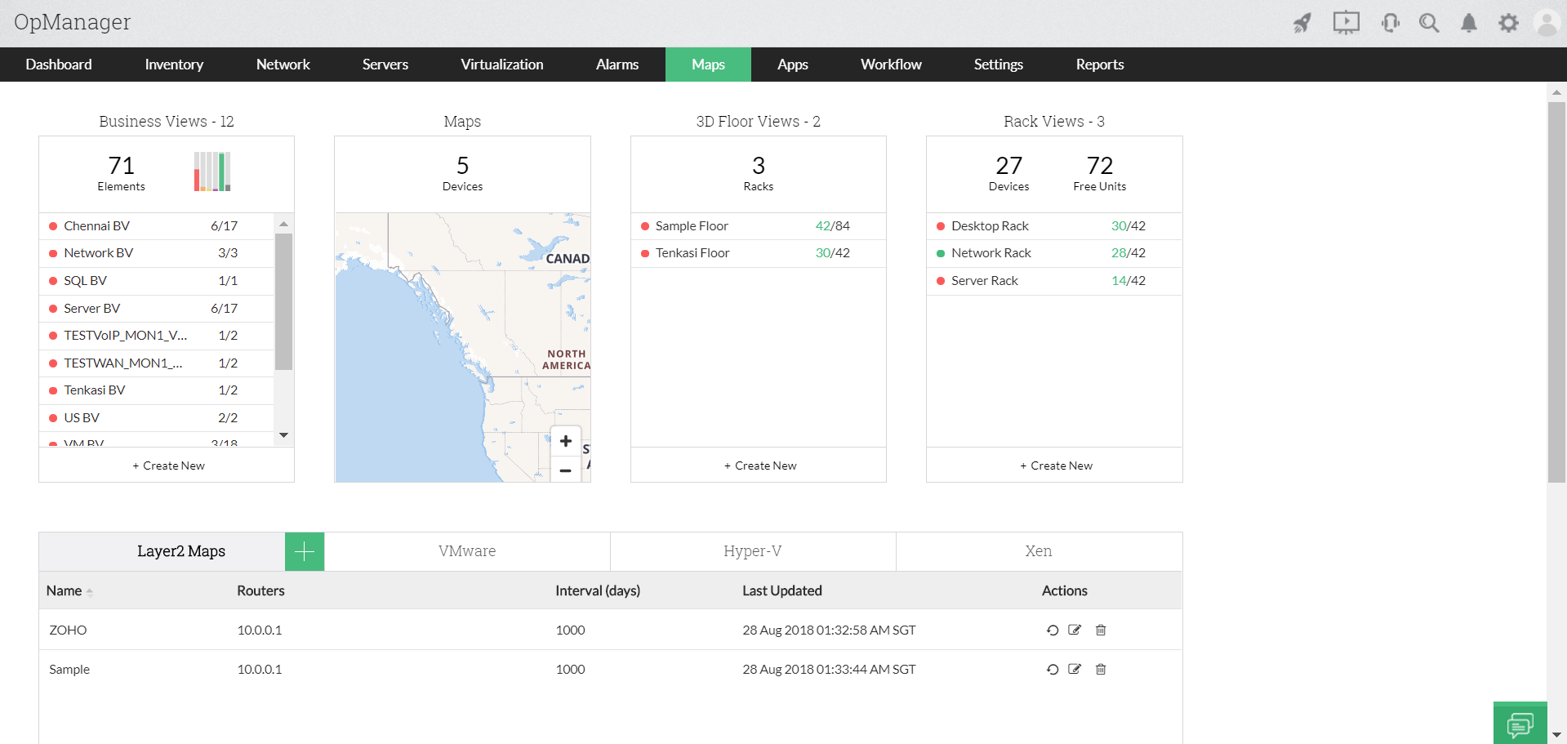Rescan the ZOHO Layer2 map

point(1052,630)
